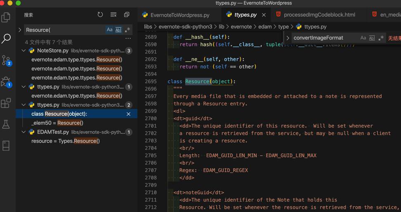Open third NoteStore.py Resource() match
Screen dimensions: 401x212
coord(77,77)
